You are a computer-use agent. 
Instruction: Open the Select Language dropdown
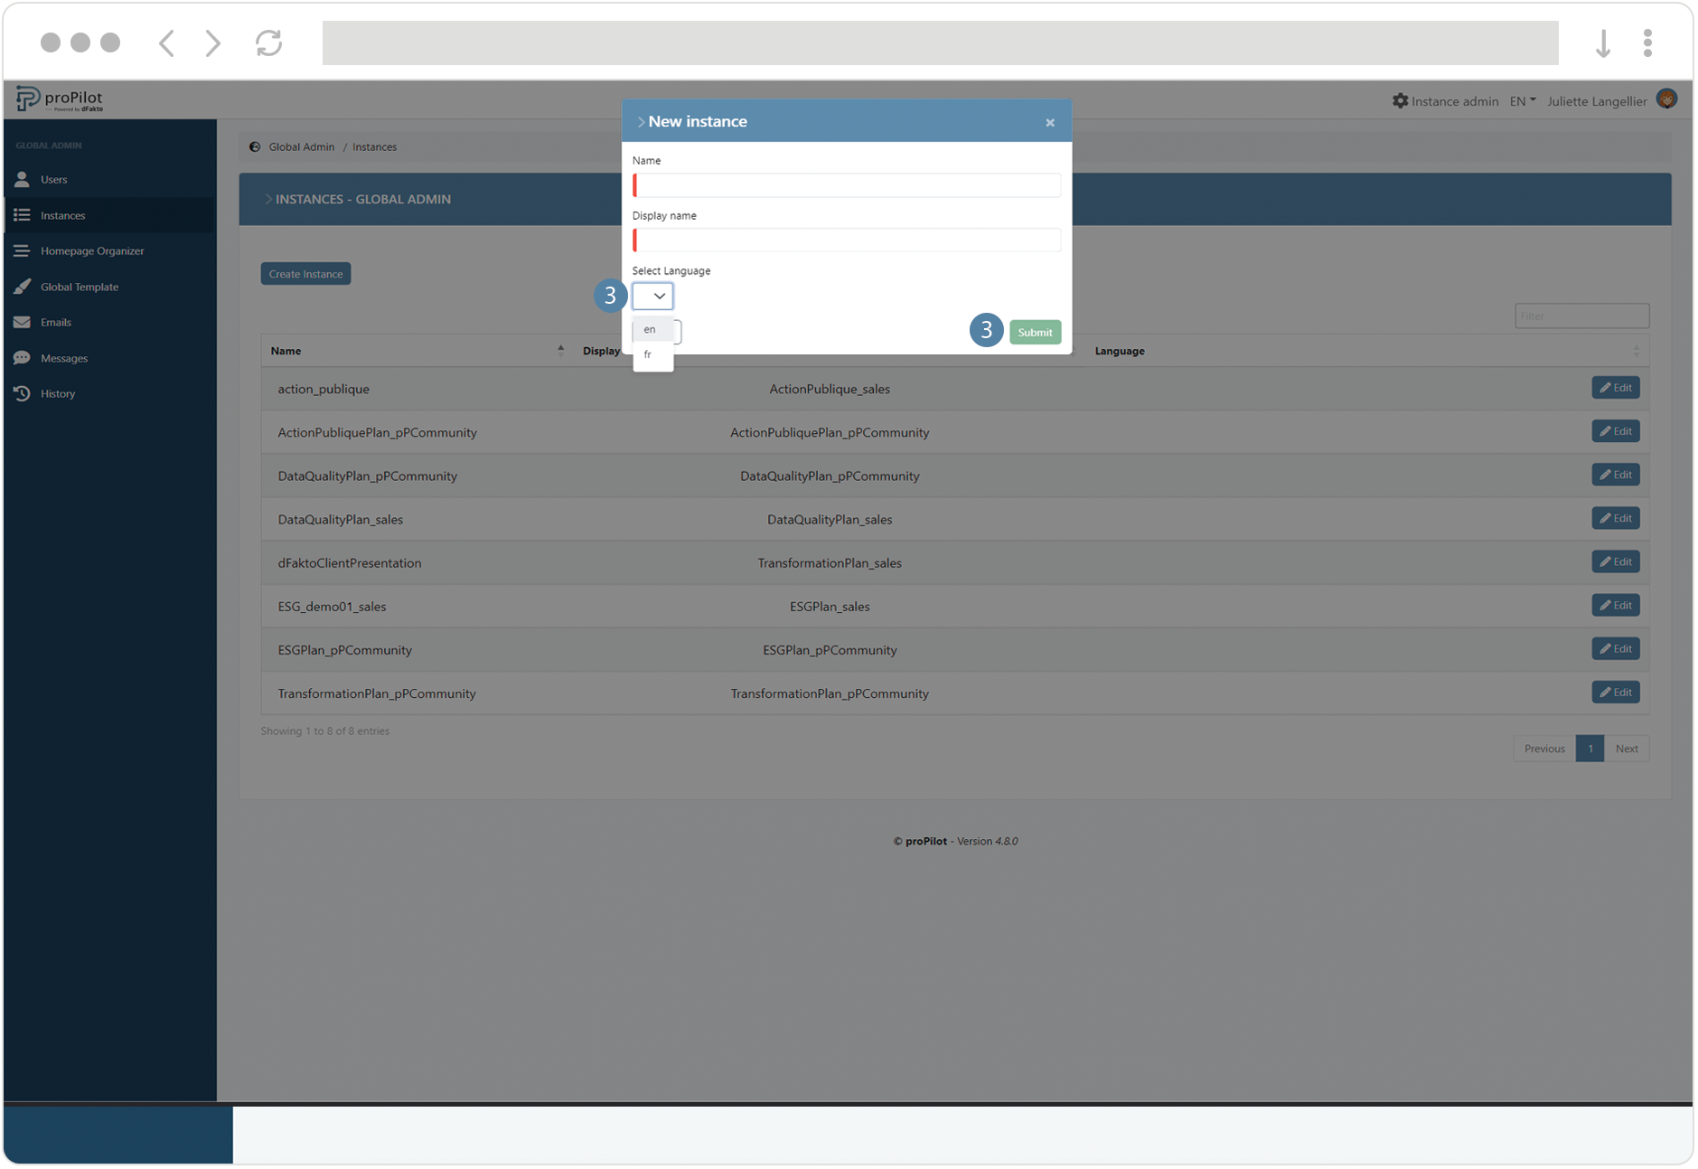click(x=652, y=296)
